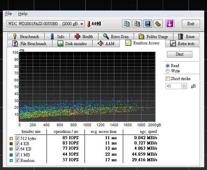Click the 'operations / sec' column header
Screen dimensions: 207x170
pos(66,132)
